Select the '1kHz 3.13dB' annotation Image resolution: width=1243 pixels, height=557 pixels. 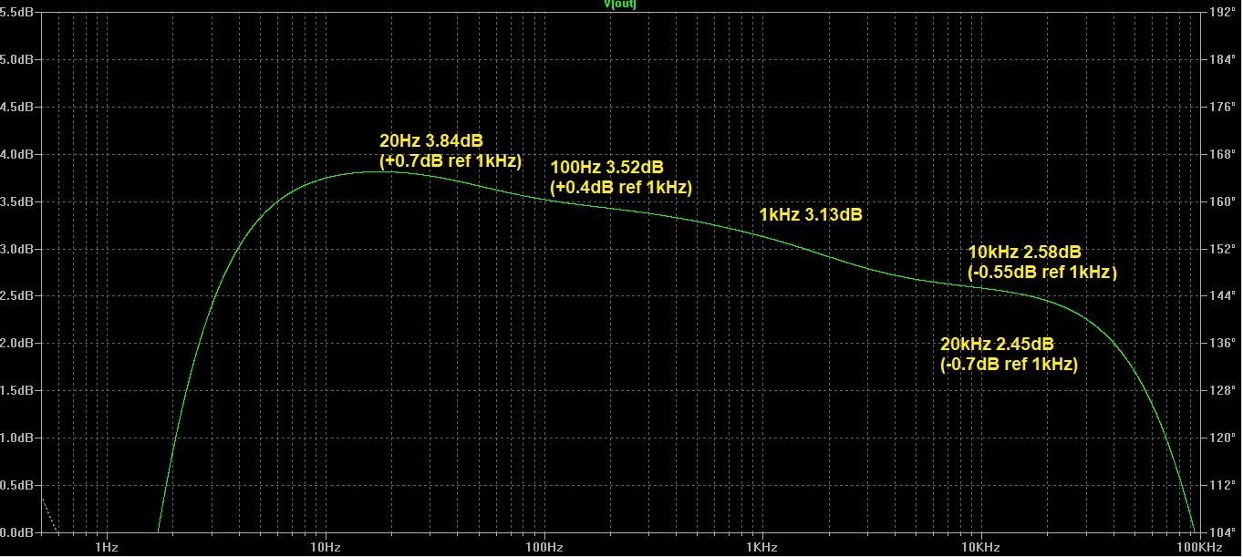(811, 216)
